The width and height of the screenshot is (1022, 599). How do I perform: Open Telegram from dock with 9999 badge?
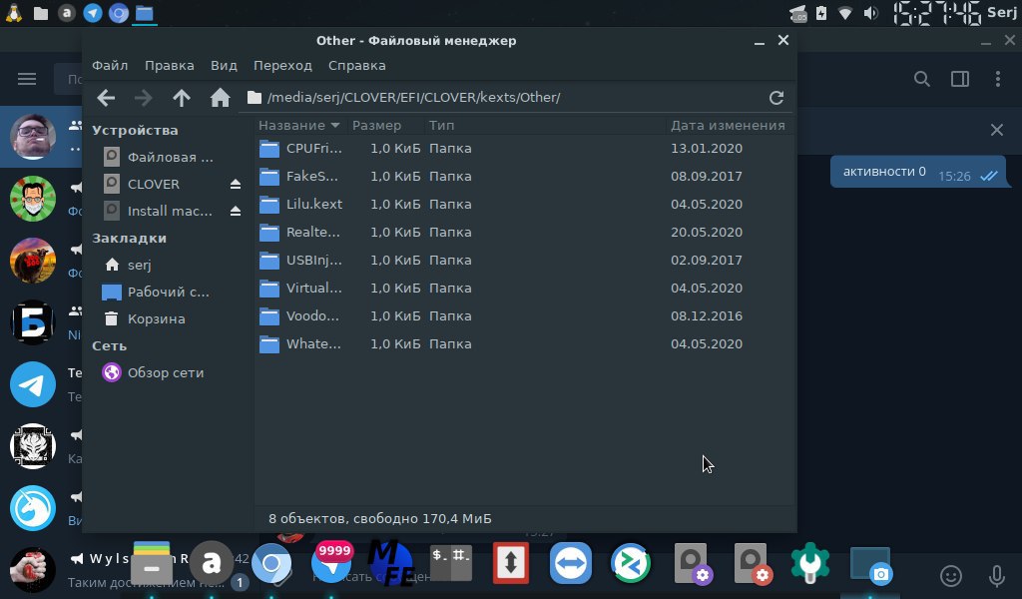pyautogui.click(x=331, y=562)
